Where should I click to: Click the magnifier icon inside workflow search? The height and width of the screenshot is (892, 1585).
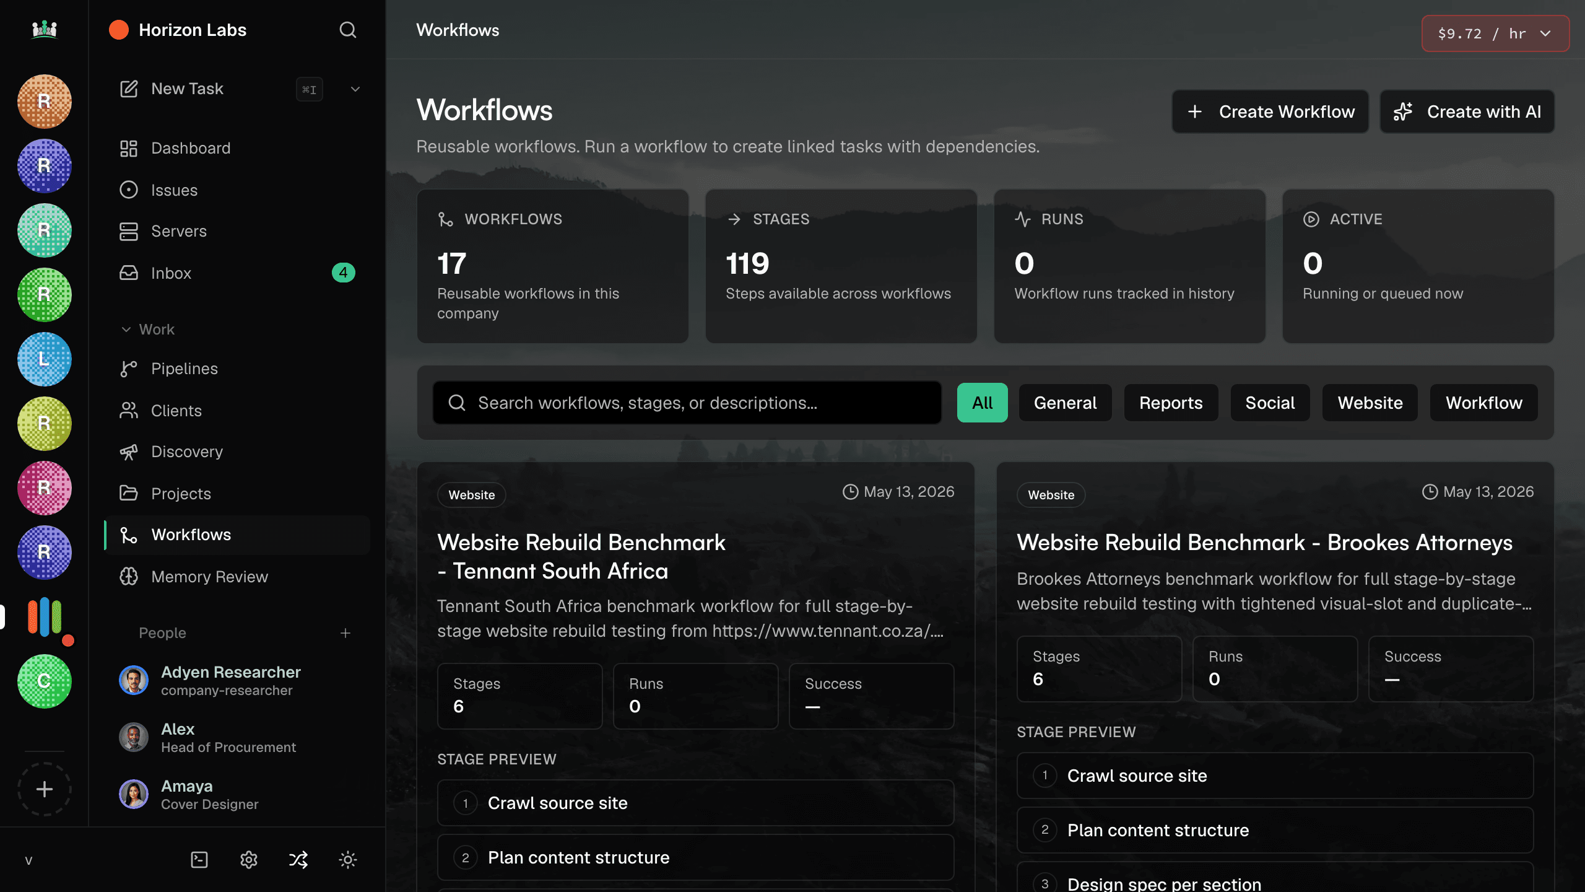click(457, 403)
